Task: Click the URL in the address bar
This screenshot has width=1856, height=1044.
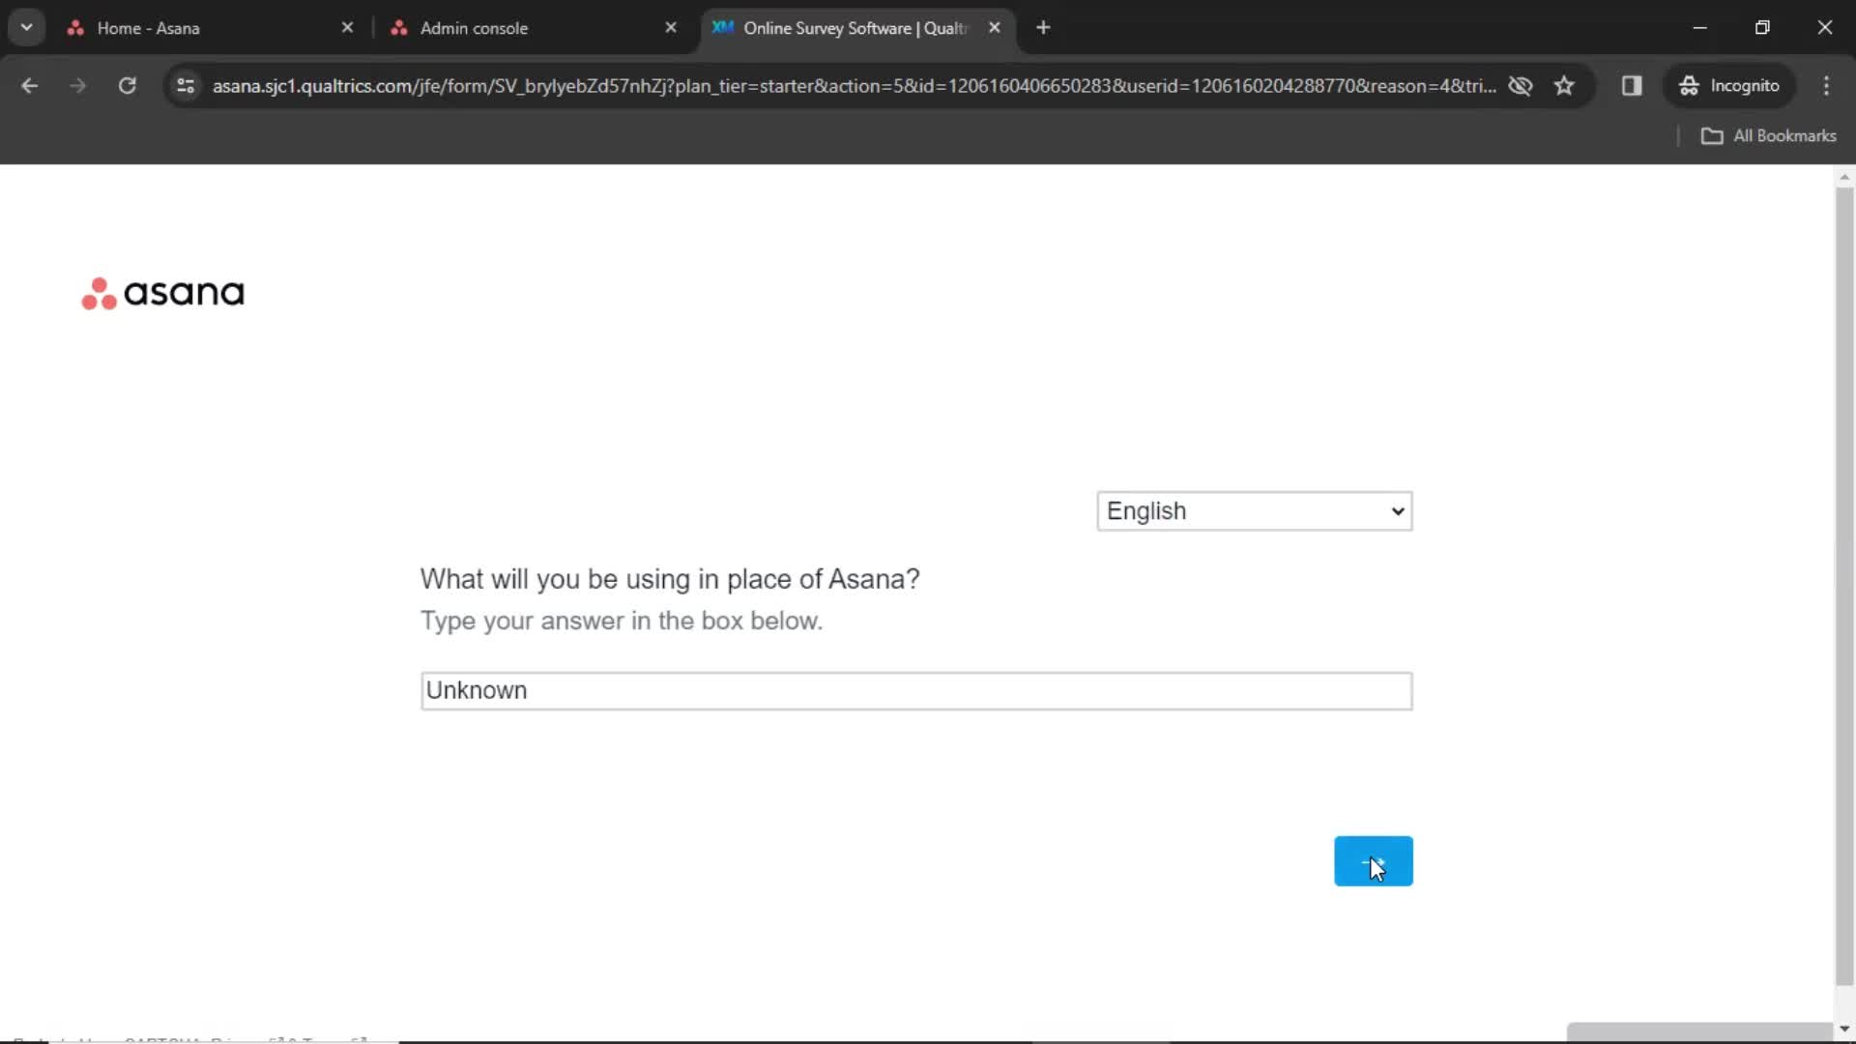Action: coord(854,86)
